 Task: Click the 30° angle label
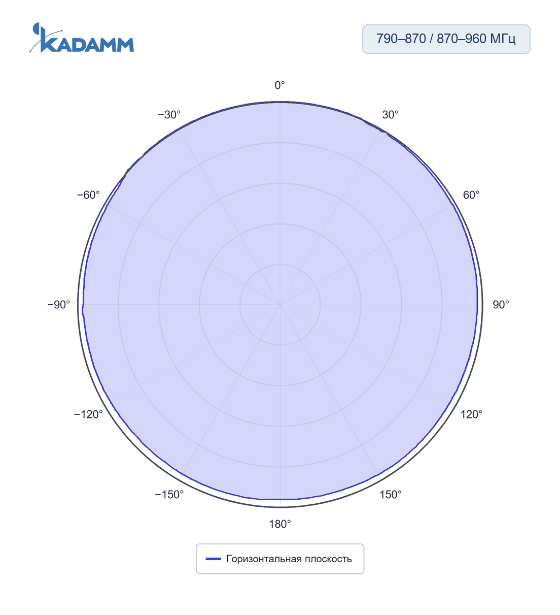click(390, 115)
